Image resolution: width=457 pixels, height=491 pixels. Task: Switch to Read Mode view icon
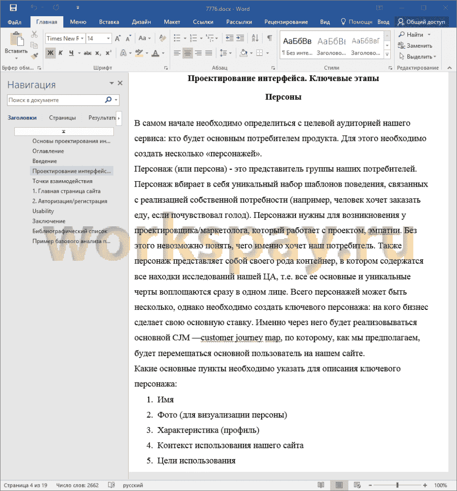click(321, 485)
